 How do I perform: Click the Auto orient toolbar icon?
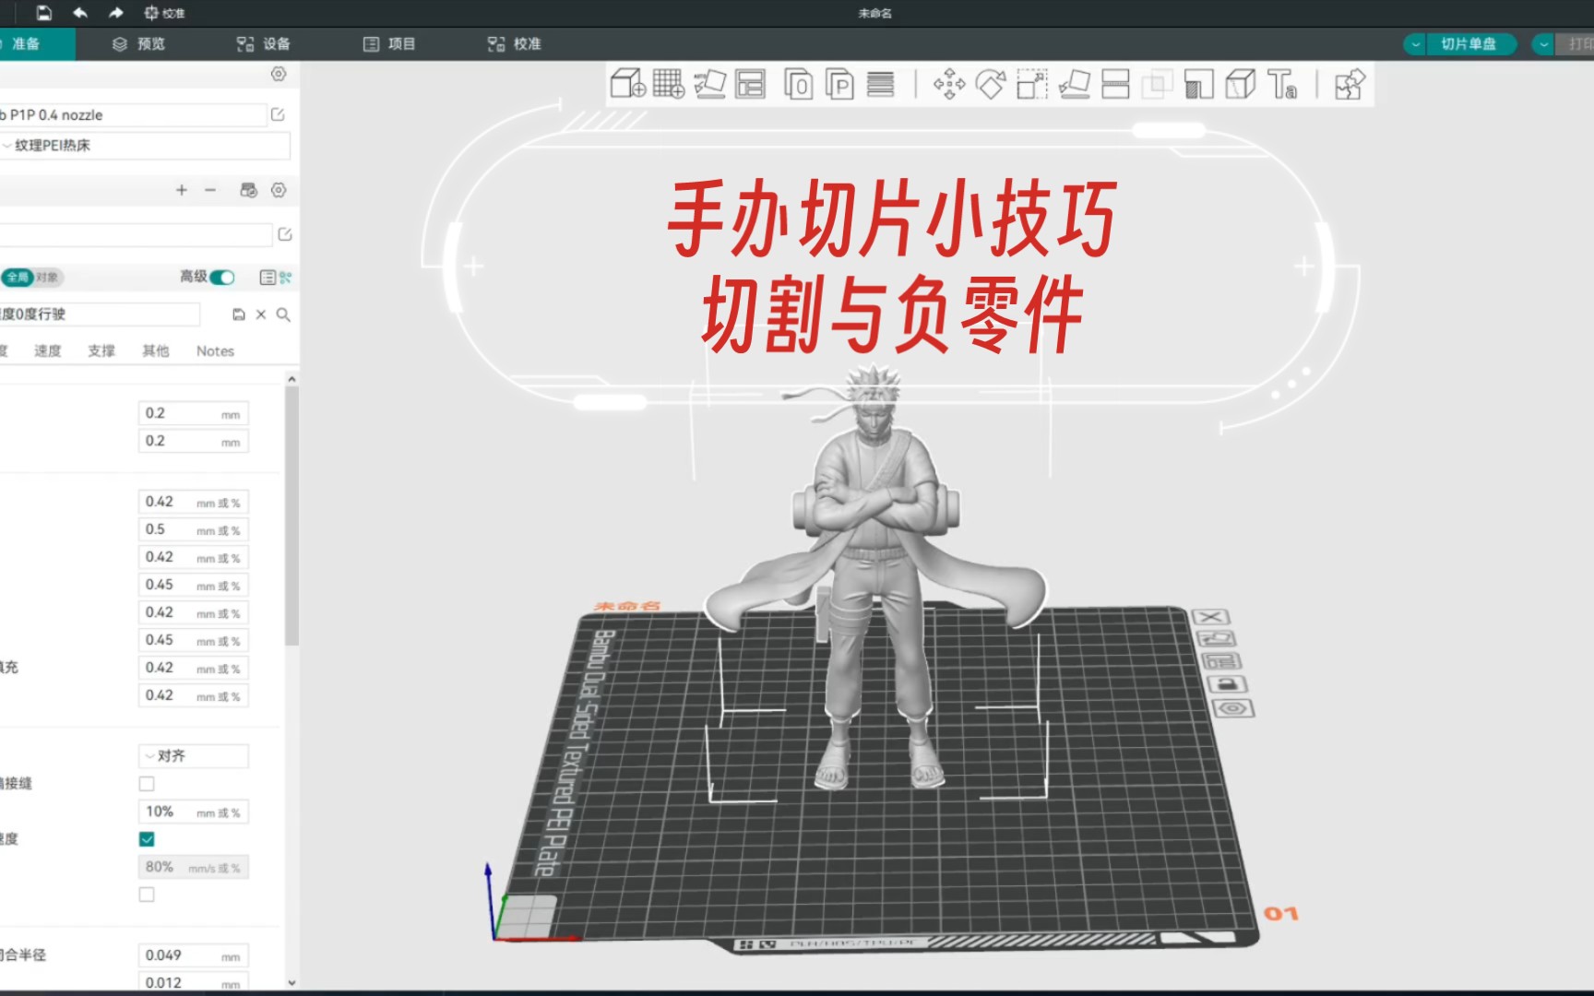pos(709,84)
